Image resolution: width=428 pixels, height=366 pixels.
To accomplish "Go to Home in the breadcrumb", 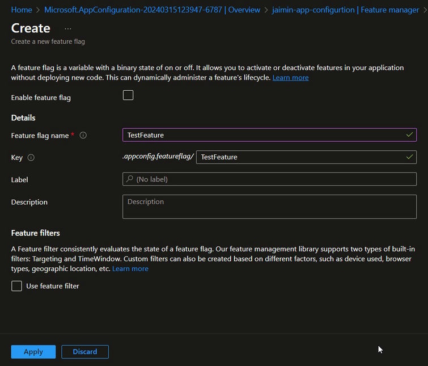I will pos(22,10).
